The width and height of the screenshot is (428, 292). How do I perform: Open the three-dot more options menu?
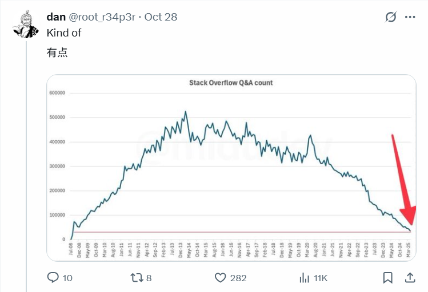pos(410,17)
